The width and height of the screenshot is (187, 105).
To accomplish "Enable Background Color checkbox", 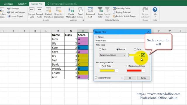I will pos(127,66).
